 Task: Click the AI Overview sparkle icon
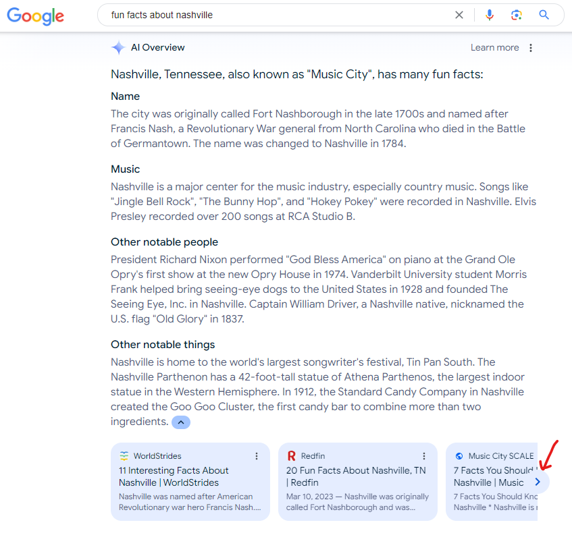(118, 48)
